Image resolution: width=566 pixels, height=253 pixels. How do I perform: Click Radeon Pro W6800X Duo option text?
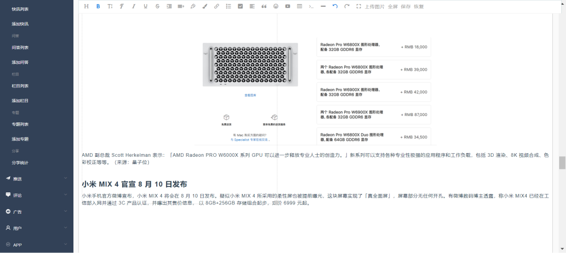(x=351, y=137)
